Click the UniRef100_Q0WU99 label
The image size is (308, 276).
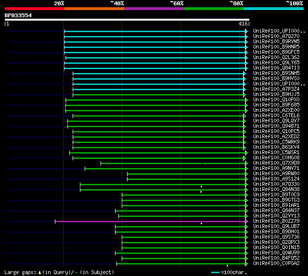(276, 253)
